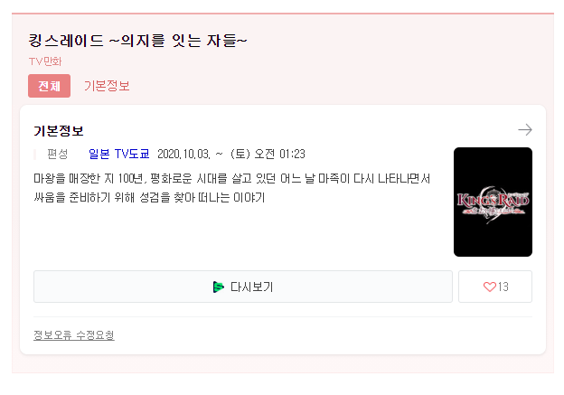
Task: Click the synopsis line starting 마왕을 매장한 지
Action: click(232, 178)
